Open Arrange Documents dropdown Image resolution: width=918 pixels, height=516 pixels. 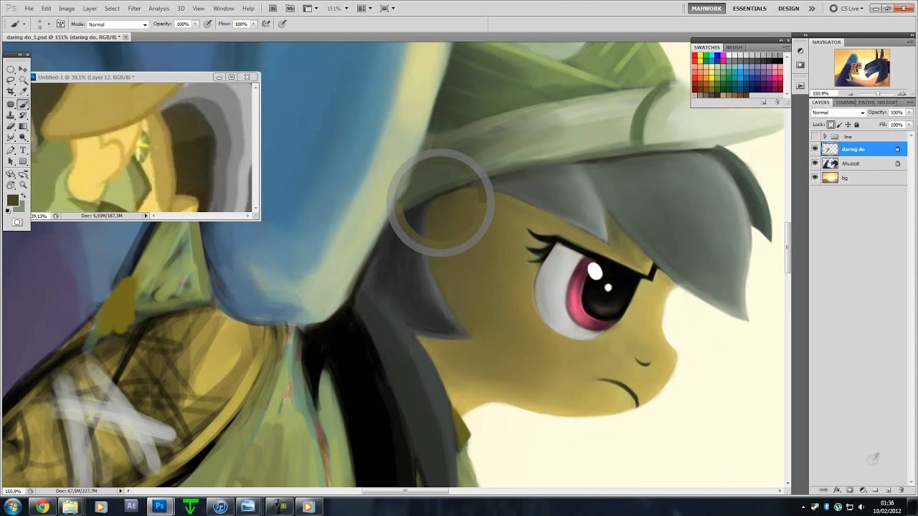point(364,9)
